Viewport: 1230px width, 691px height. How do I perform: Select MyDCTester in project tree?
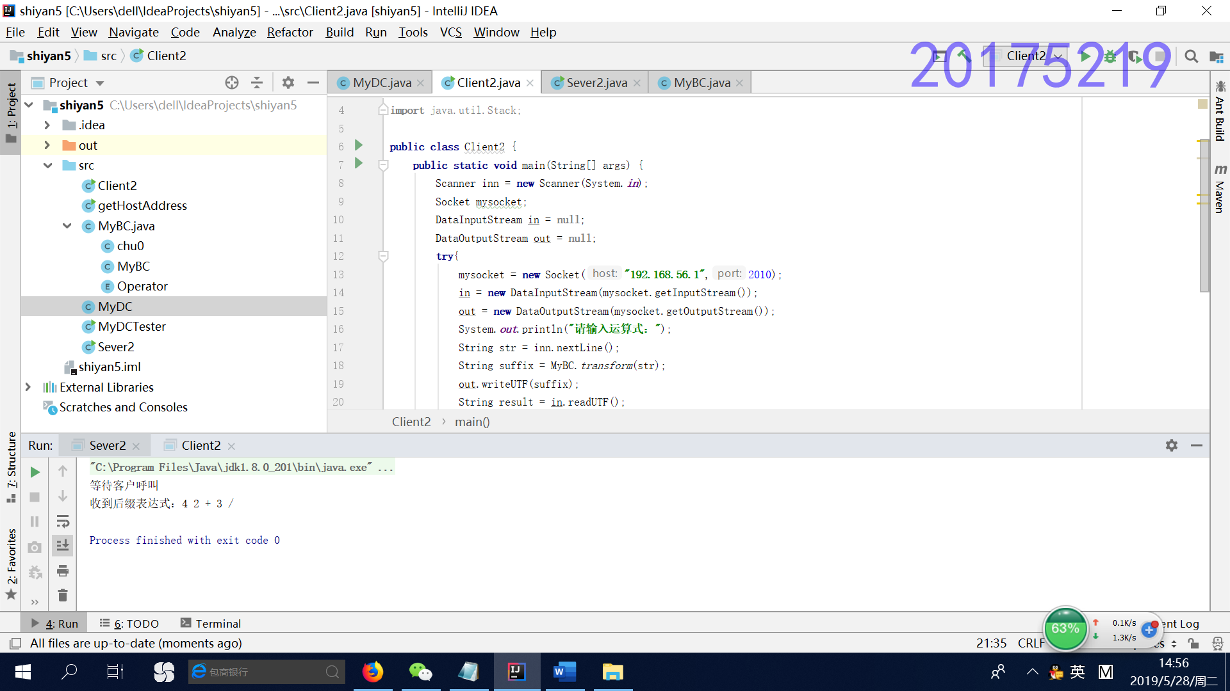coord(131,326)
